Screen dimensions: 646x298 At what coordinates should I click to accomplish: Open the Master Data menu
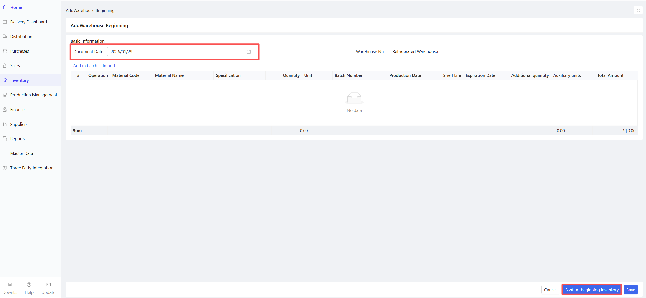click(x=22, y=153)
